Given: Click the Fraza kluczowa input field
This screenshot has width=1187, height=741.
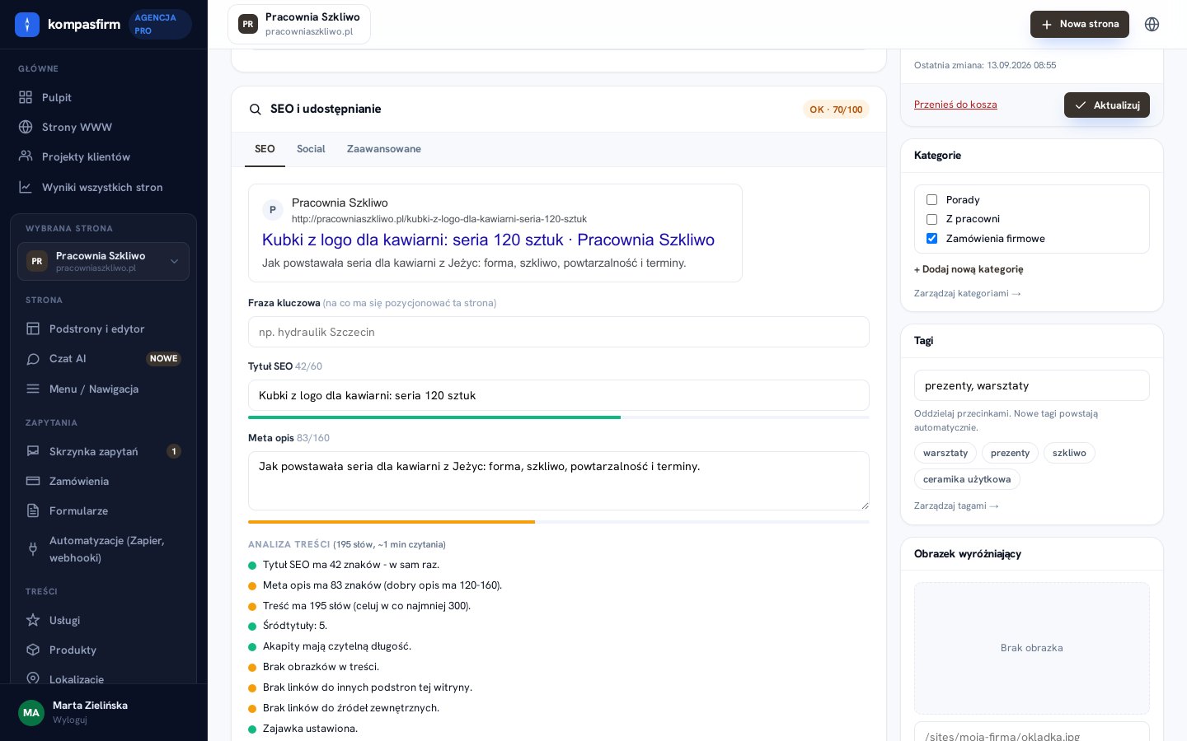Looking at the screenshot, I should point(559,332).
